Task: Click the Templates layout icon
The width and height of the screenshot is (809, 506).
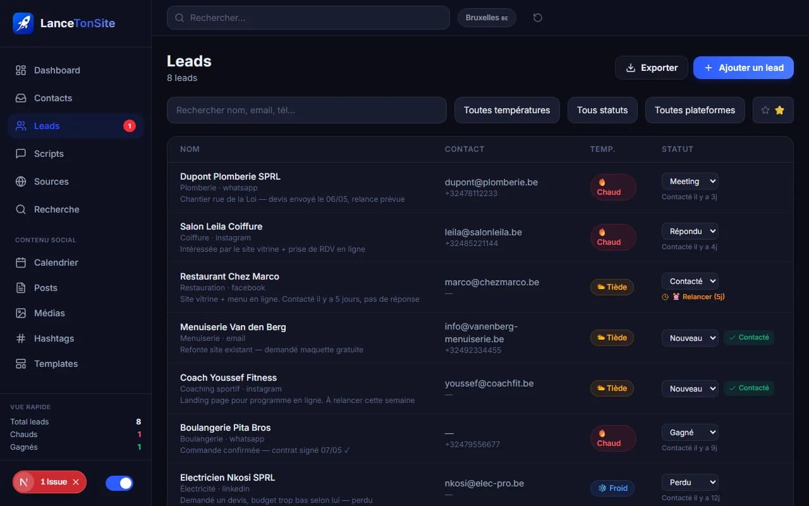Action: [x=21, y=364]
